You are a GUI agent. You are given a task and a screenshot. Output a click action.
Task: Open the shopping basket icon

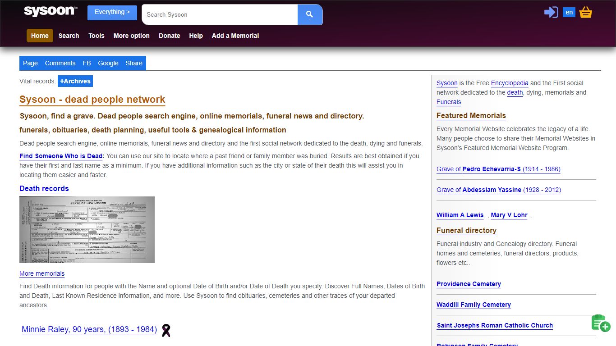tap(585, 12)
